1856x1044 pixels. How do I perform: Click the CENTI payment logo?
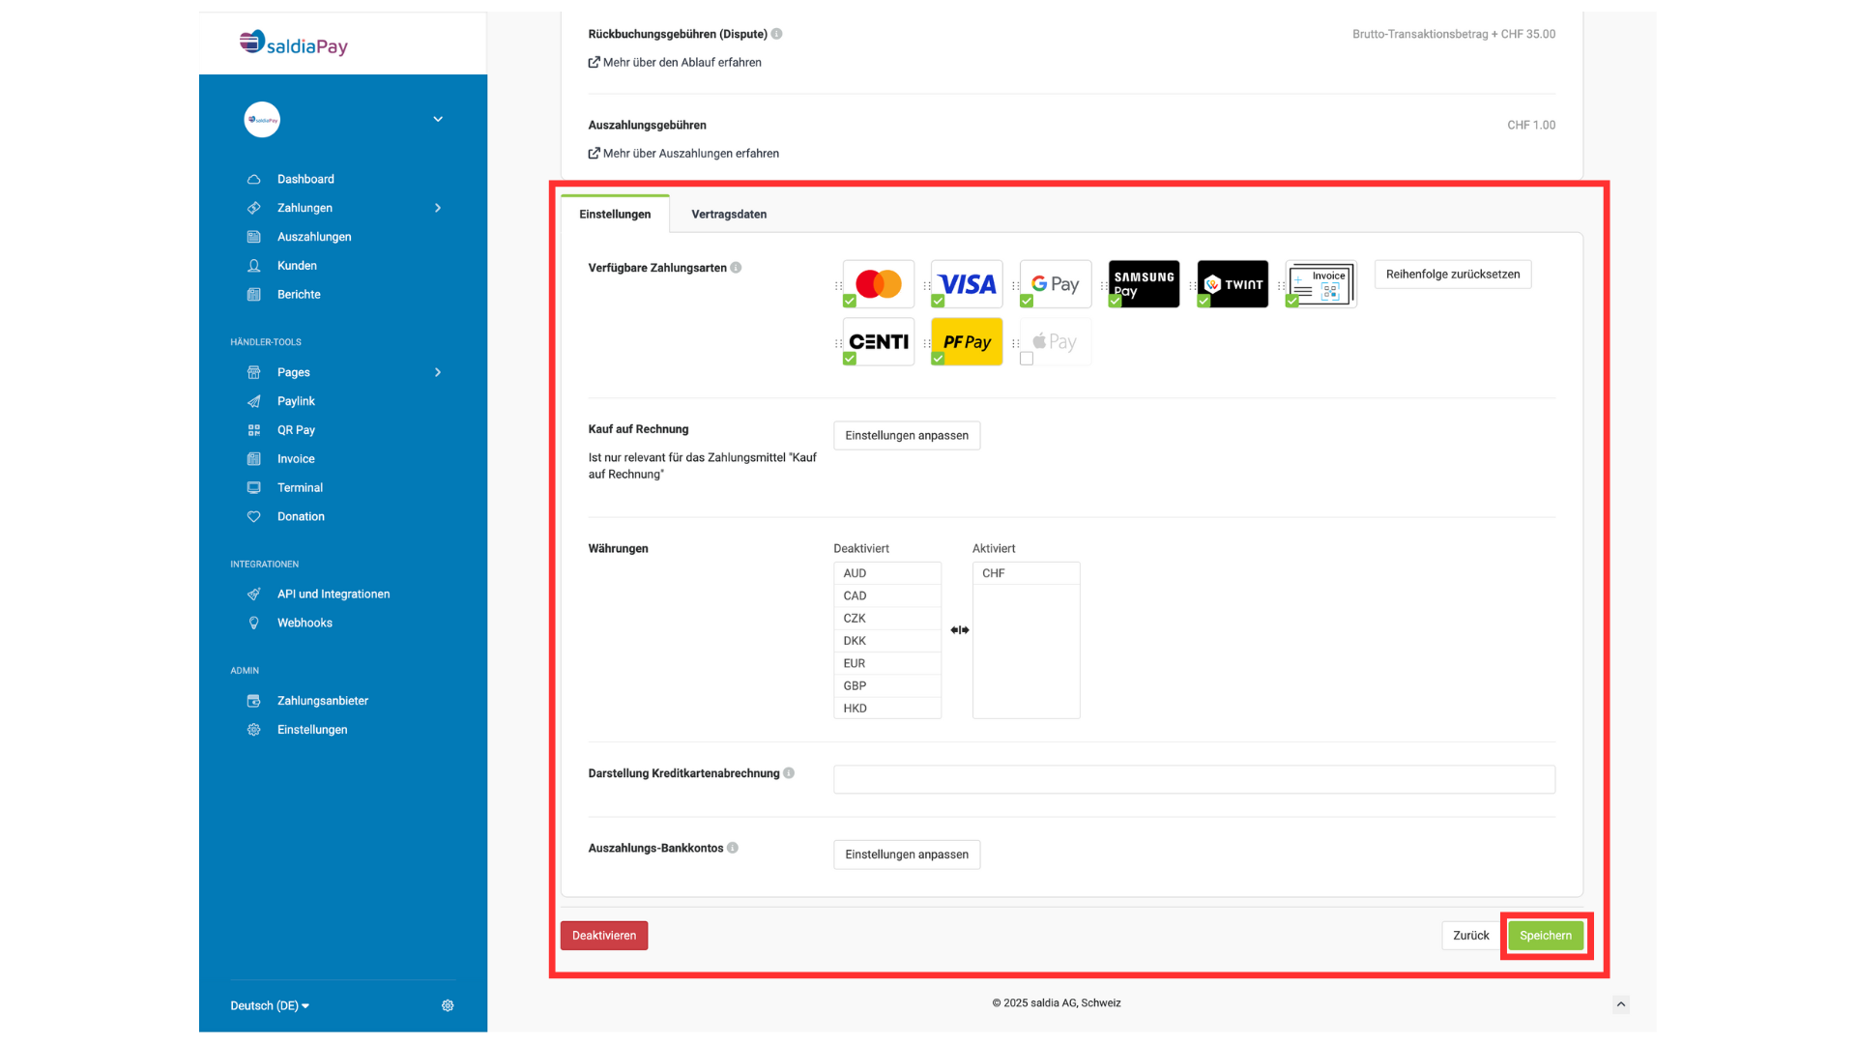pyautogui.click(x=879, y=342)
